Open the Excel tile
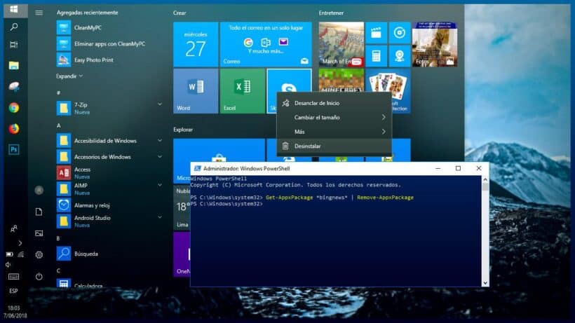Viewport: 575px width, 323px height. point(243,91)
